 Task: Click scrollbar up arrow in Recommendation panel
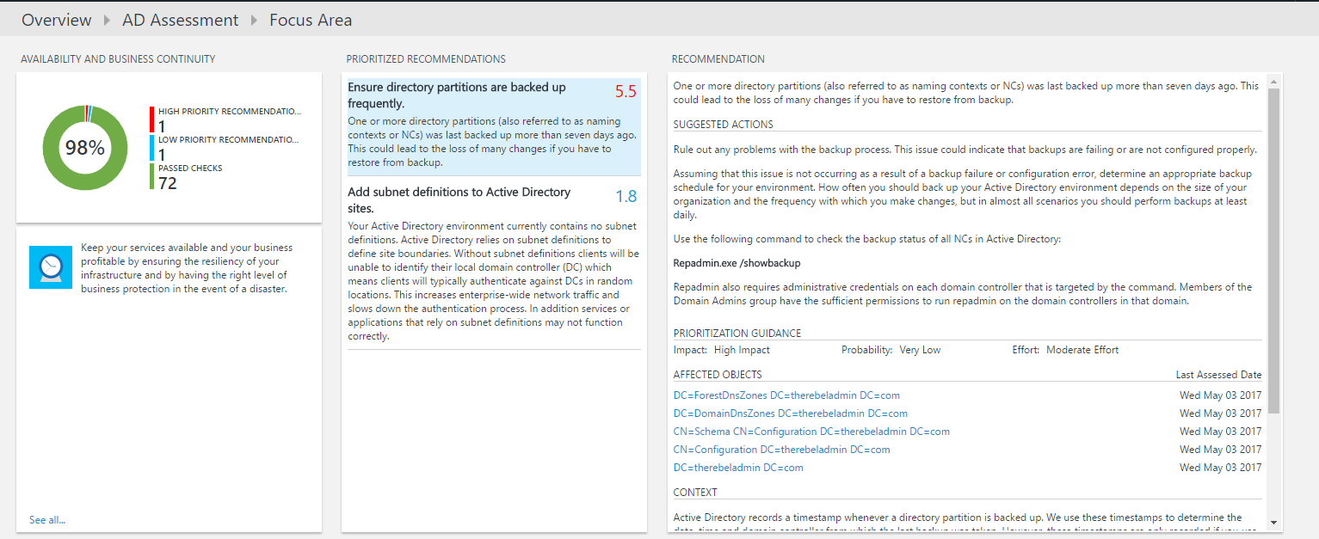click(1273, 82)
